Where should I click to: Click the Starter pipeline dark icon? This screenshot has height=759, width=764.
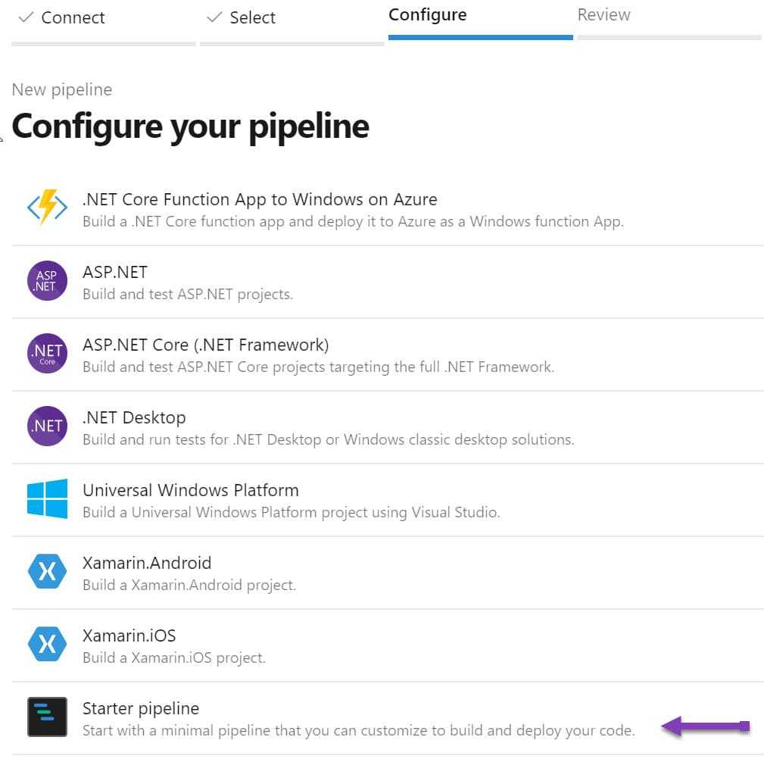47,717
